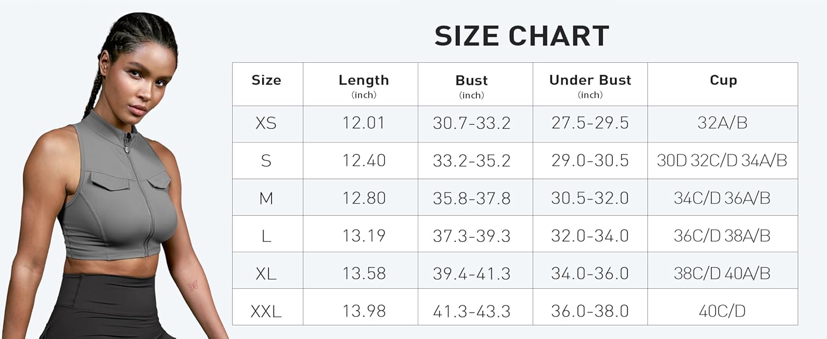Click the 36.0-38.0 under bust value
This screenshot has width=827, height=339.
pyautogui.click(x=590, y=311)
